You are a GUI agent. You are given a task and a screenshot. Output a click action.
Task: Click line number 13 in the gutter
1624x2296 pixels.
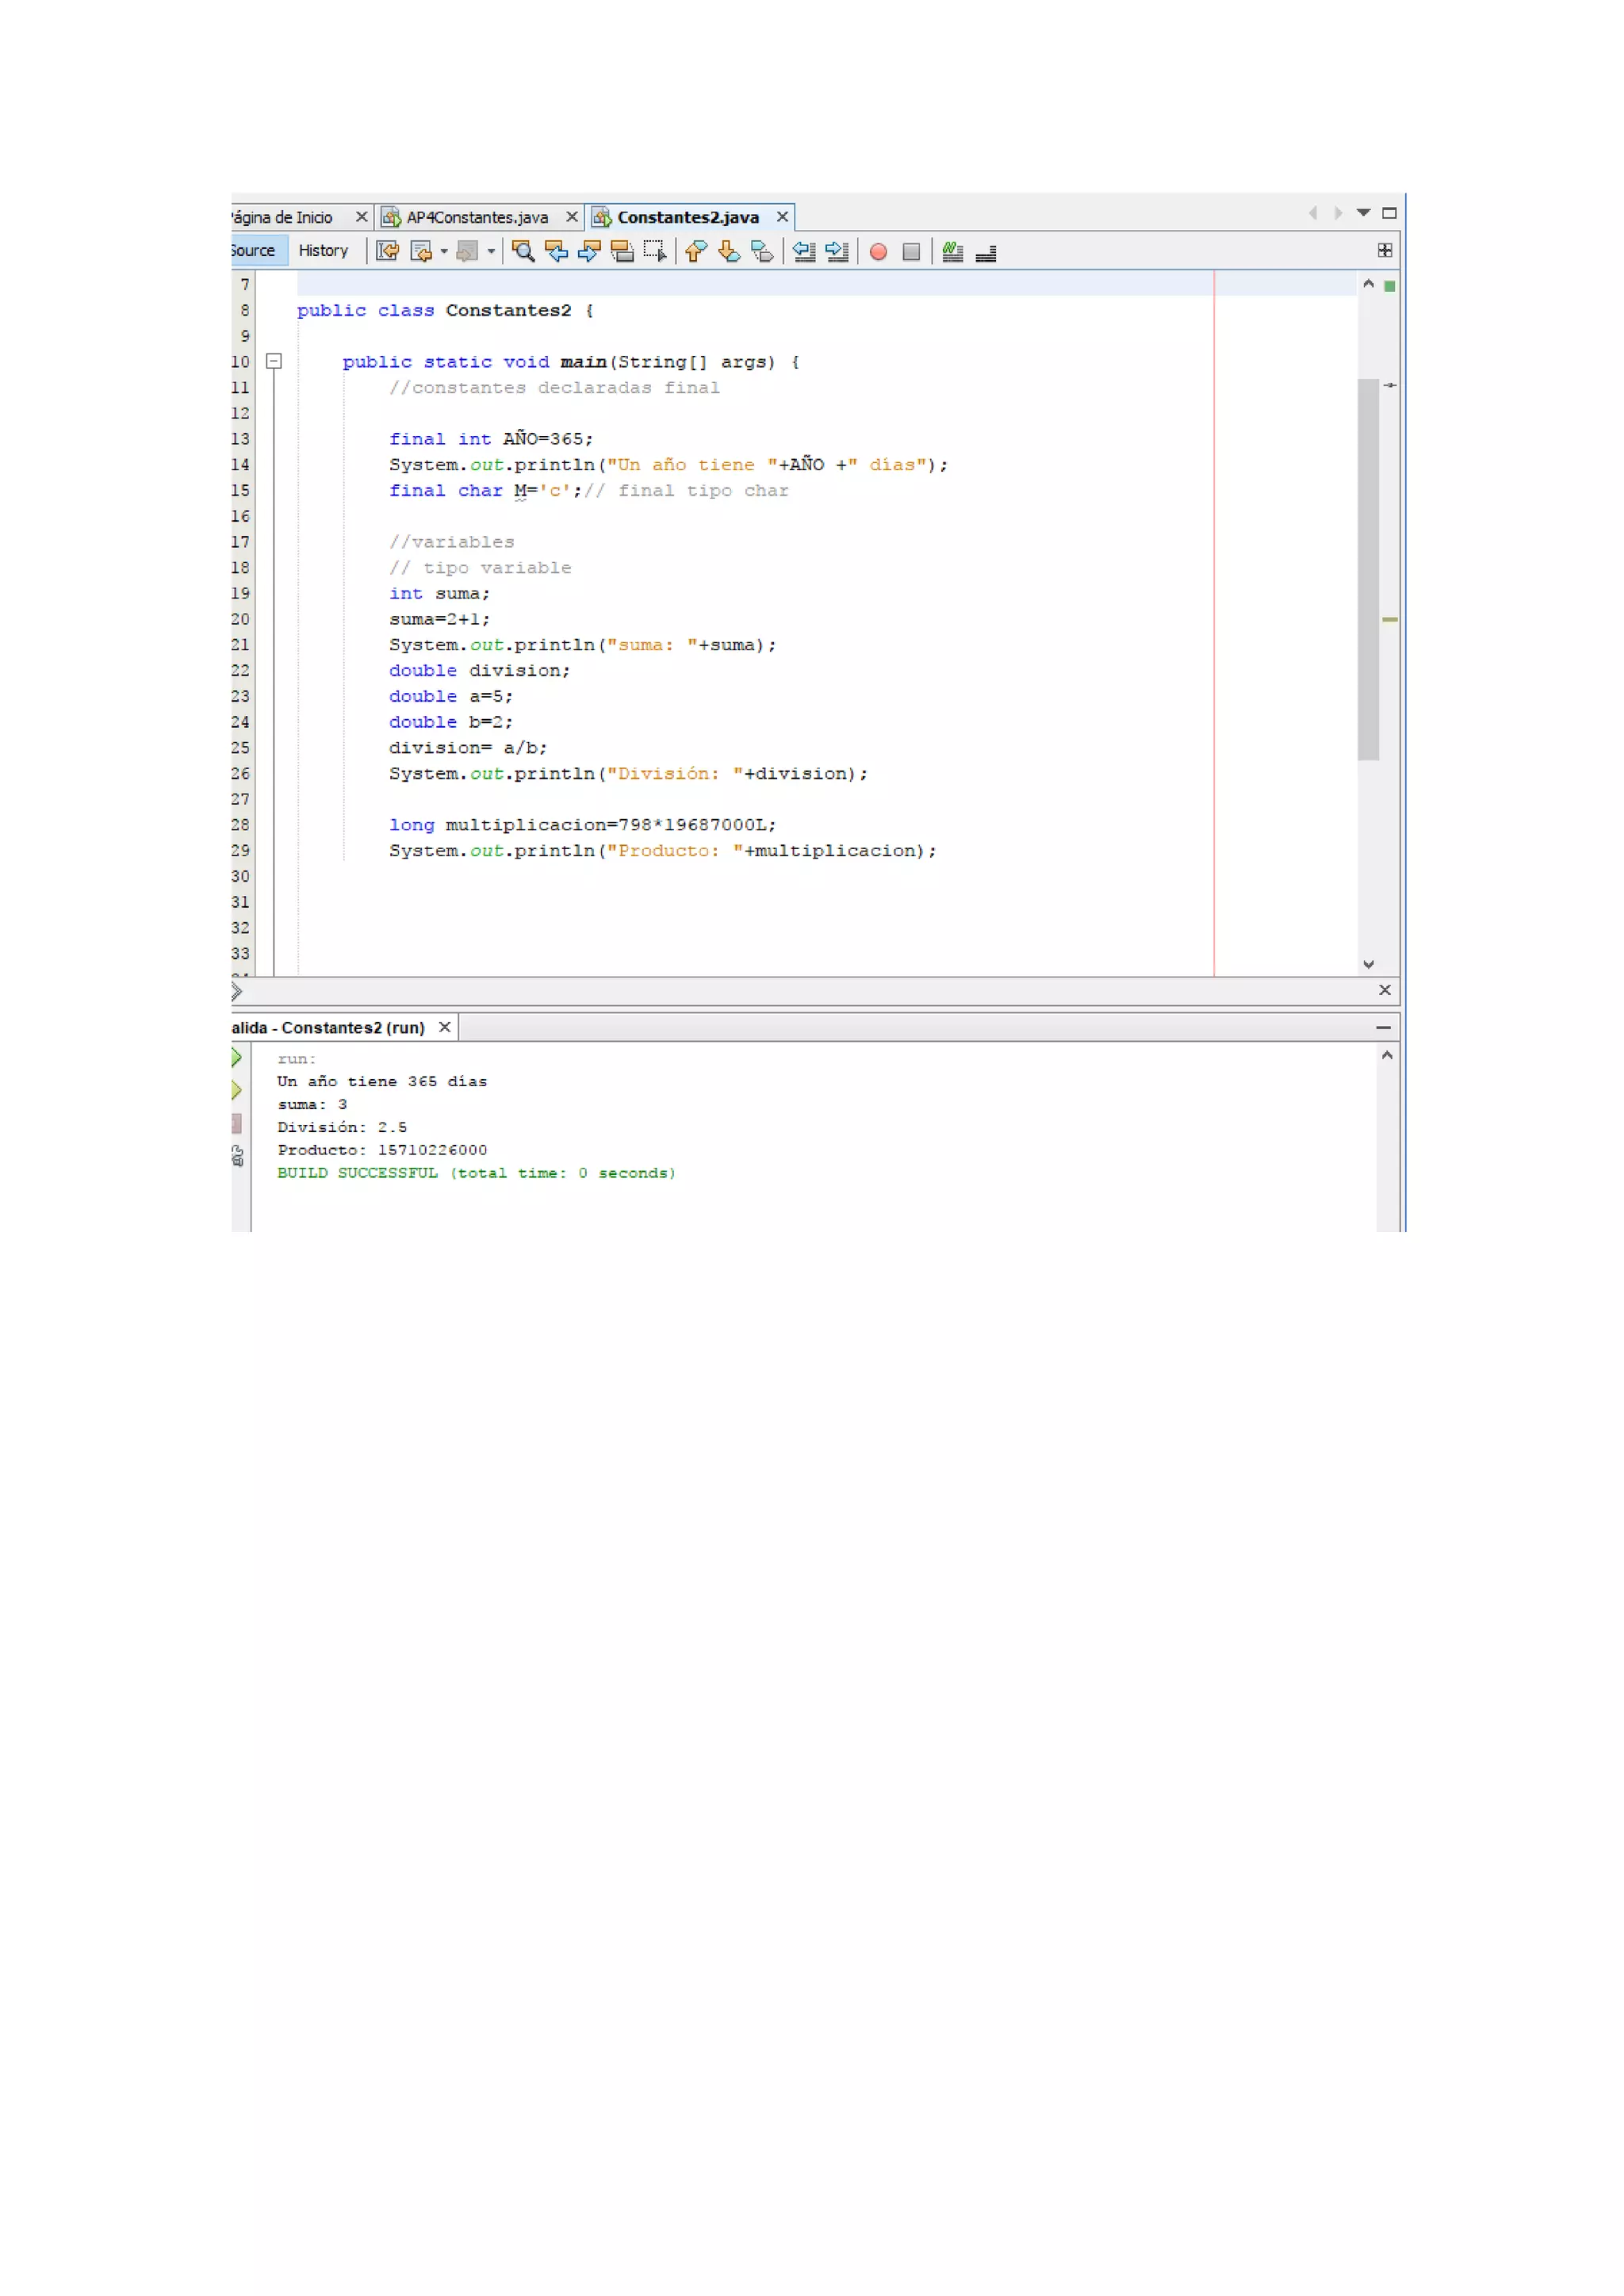(x=241, y=439)
